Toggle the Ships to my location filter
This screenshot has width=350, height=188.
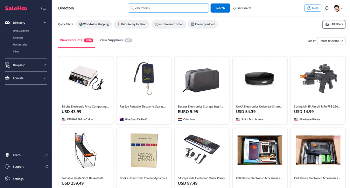coord(132,24)
